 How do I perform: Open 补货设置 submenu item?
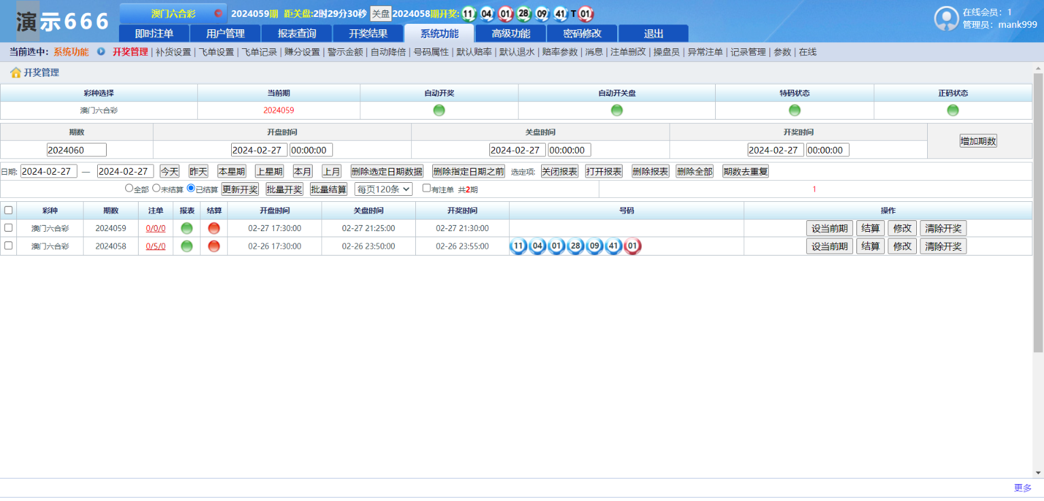tap(173, 52)
